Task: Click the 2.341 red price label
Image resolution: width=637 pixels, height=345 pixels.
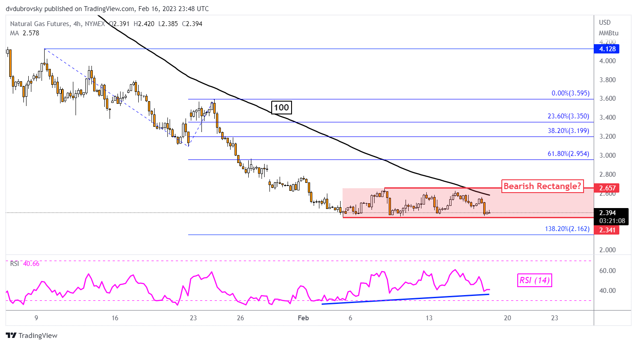Action: coord(607,230)
